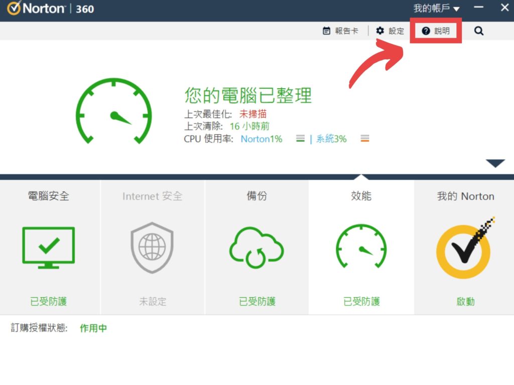Close the Norton 360 window

(x=505, y=7)
